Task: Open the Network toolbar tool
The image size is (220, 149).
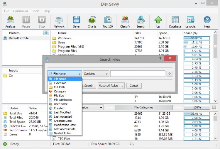Action: coord(59,22)
